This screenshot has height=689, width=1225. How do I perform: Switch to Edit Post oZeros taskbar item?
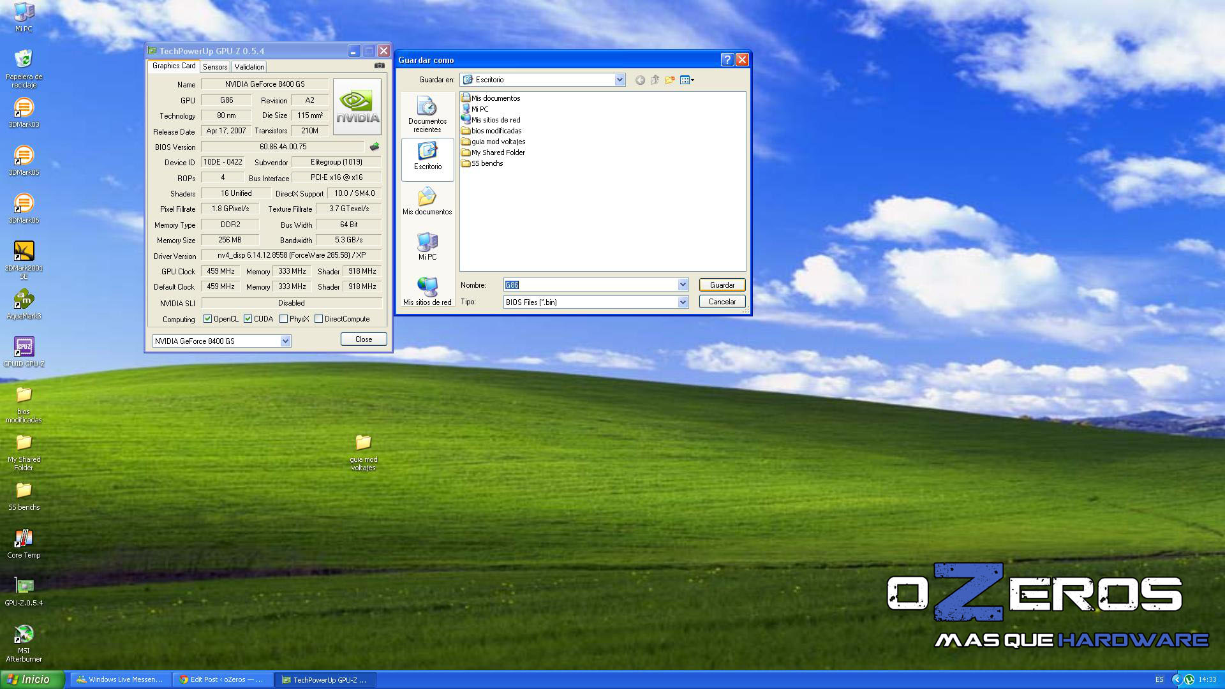coord(223,680)
